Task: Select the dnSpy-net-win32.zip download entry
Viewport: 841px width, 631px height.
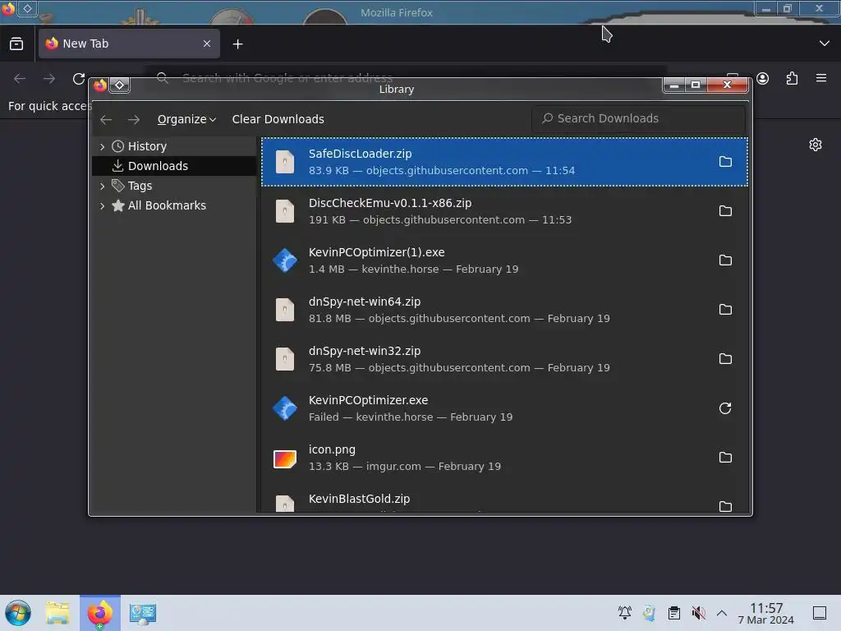Action: (504, 359)
